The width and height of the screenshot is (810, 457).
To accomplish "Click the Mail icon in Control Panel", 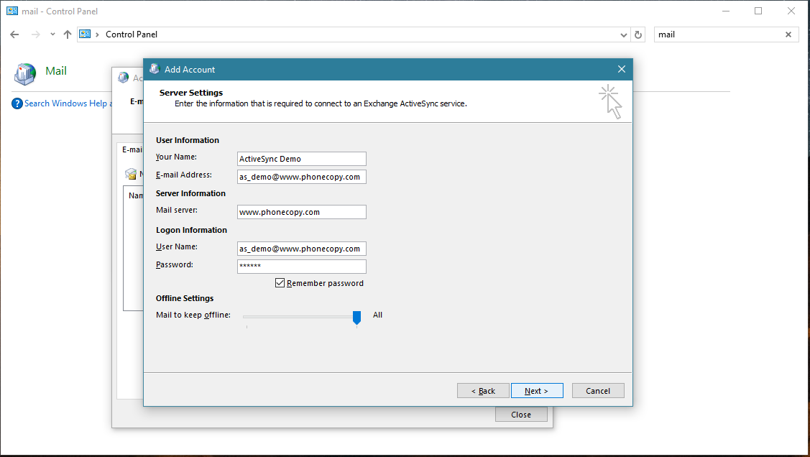I will tap(25, 72).
